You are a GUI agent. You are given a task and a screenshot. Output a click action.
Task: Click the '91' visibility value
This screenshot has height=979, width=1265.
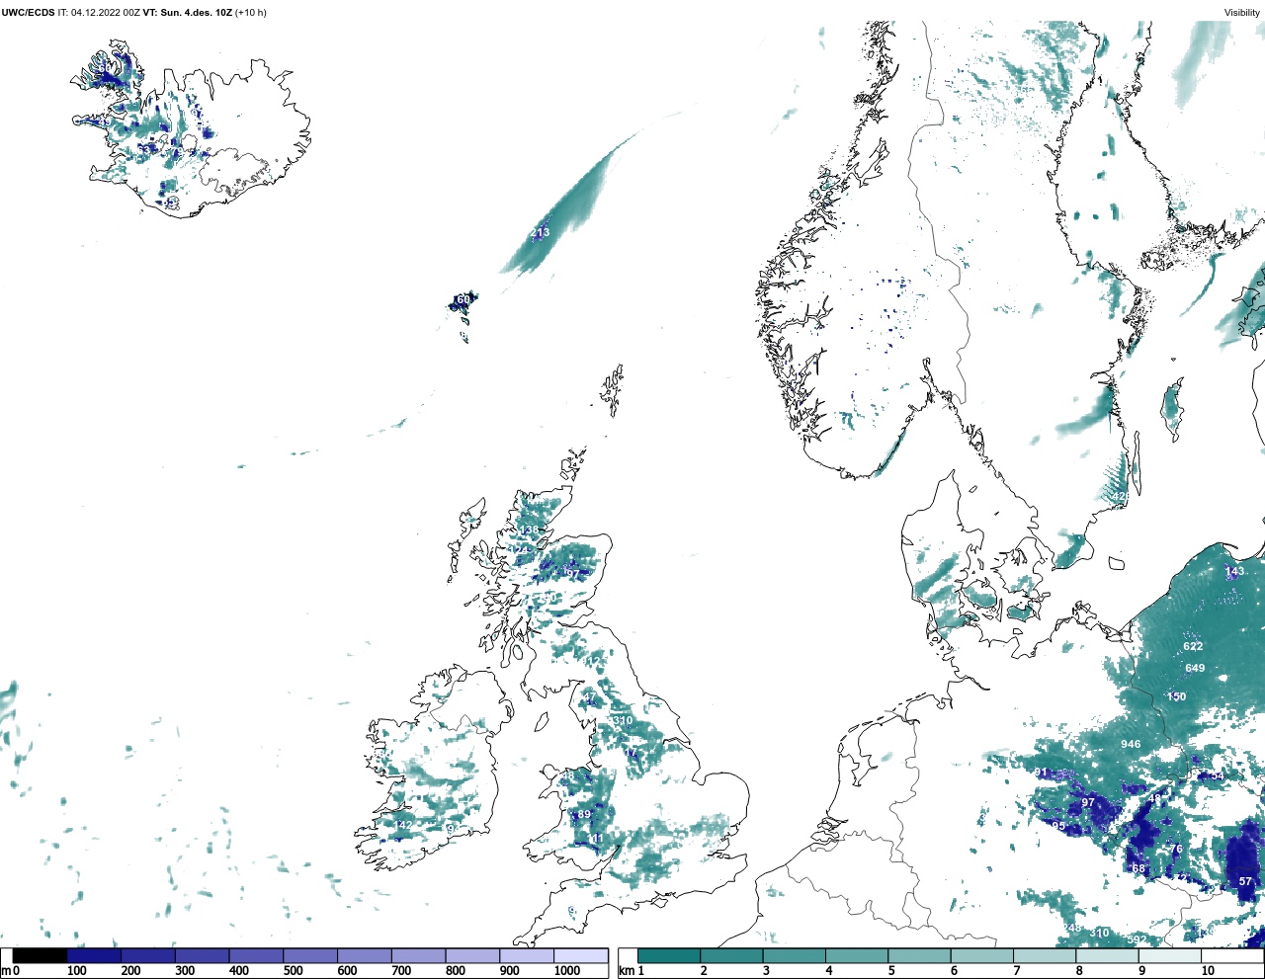tap(1041, 772)
